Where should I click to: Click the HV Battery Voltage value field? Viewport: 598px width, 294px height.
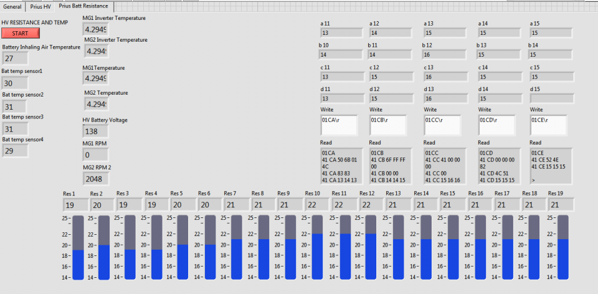(95, 131)
